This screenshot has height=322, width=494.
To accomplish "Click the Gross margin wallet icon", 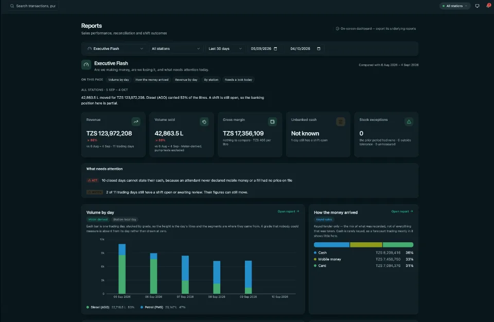I will pyautogui.click(x=273, y=121).
